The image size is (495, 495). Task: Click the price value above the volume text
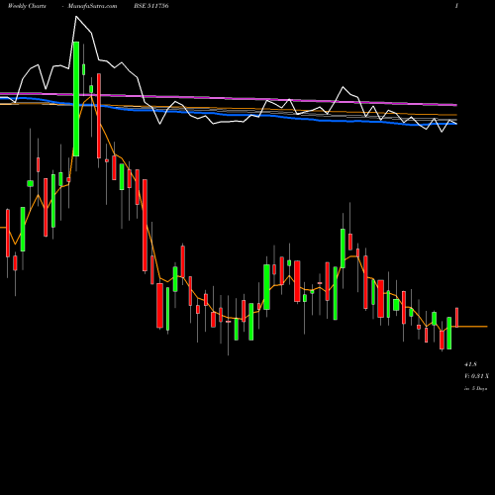coord(470,364)
